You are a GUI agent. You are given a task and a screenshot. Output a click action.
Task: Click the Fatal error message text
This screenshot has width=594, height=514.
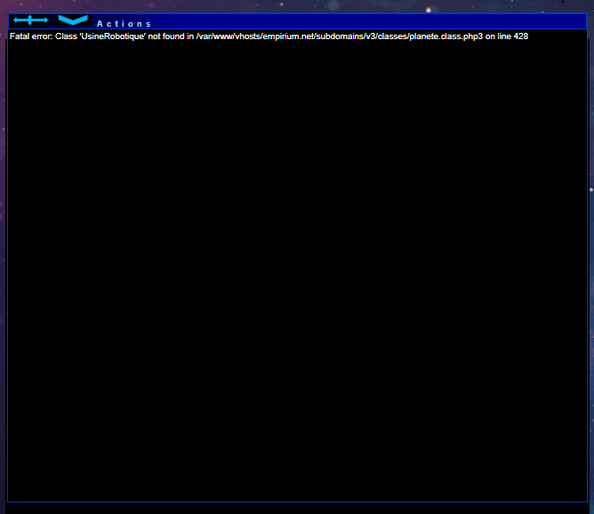pyautogui.click(x=269, y=36)
